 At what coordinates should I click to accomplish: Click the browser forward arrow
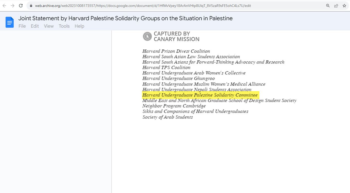(13, 6)
